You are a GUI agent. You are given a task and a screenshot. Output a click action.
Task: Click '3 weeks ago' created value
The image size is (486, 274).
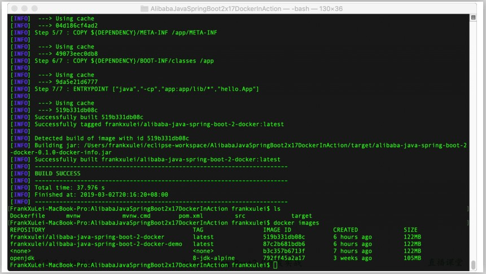352,258
